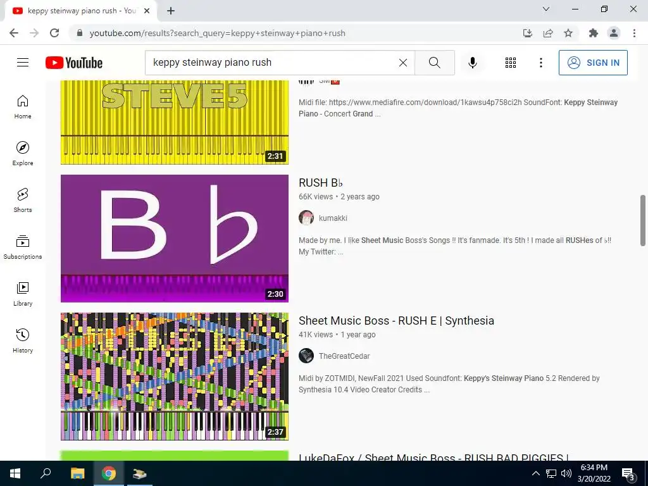This screenshot has height=486, width=648.
Task: View site information lock icon
Action: coord(80,33)
